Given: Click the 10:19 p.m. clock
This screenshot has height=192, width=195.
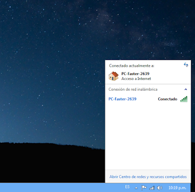Looking at the screenshot, I should coord(177,188).
